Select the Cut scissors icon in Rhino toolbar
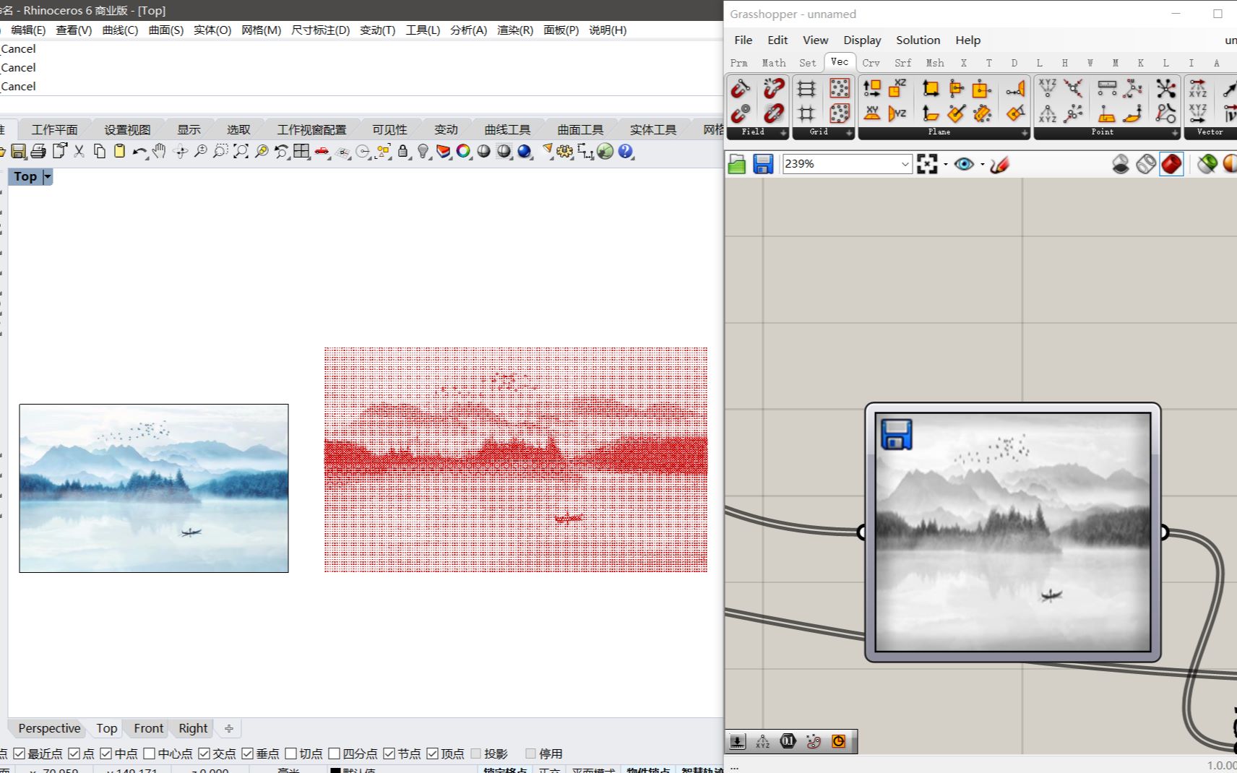The image size is (1237, 773). click(79, 151)
